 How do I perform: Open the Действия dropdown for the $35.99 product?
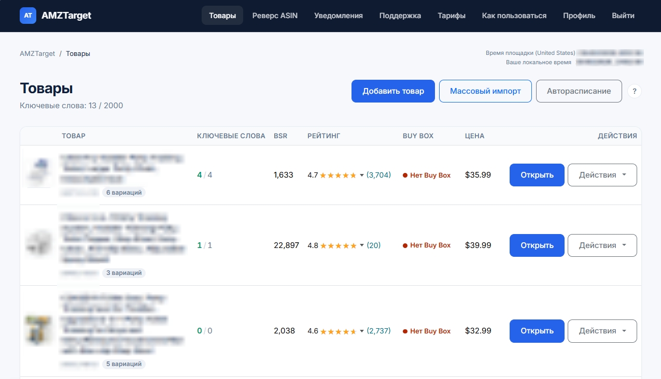(x=602, y=175)
